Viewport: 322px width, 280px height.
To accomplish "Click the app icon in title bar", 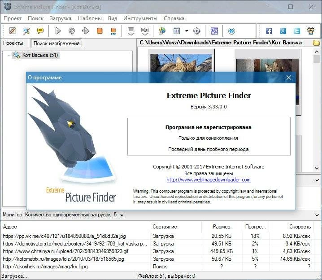I will click(x=7, y=7).
